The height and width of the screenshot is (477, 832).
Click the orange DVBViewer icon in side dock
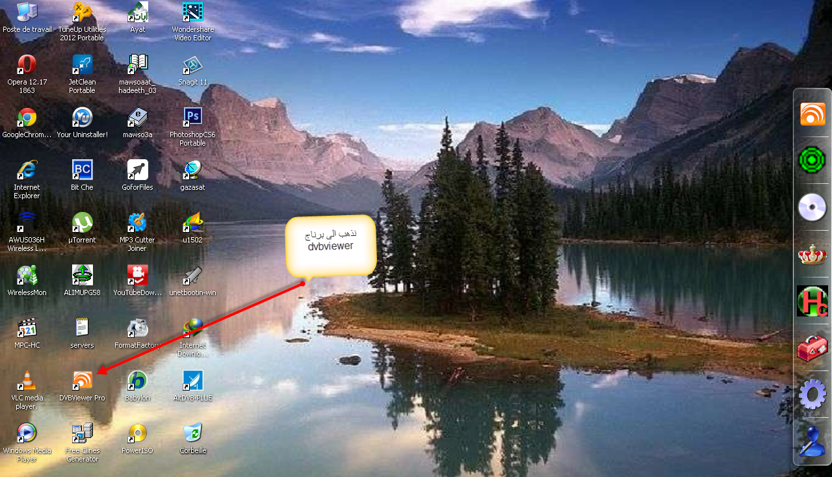pyautogui.click(x=812, y=114)
